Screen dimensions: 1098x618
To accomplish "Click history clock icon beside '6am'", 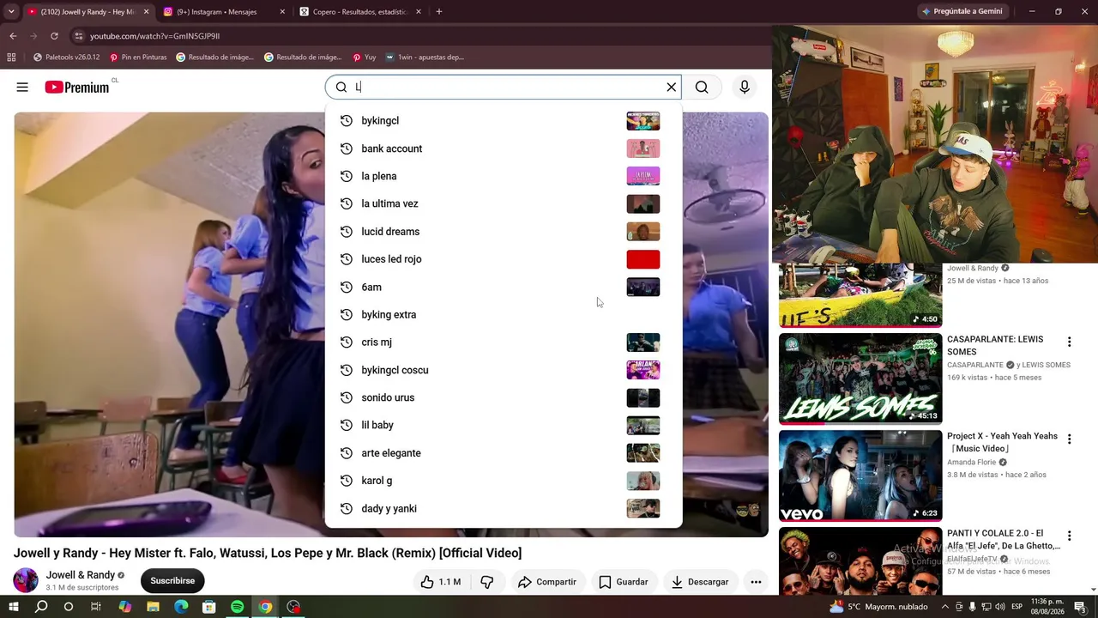I will [347, 287].
